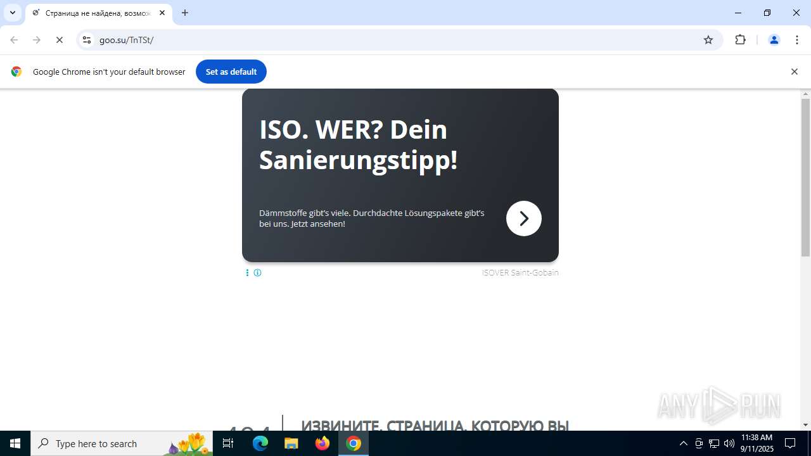The image size is (811, 456).
Task: Open ad options three-dot icon
Action: (x=247, y=273)
